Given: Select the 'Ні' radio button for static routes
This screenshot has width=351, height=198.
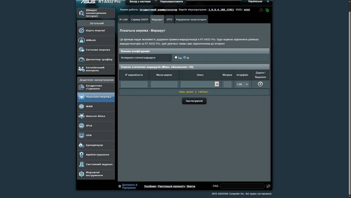Looking at the screenshot, I should click(185, 57).
